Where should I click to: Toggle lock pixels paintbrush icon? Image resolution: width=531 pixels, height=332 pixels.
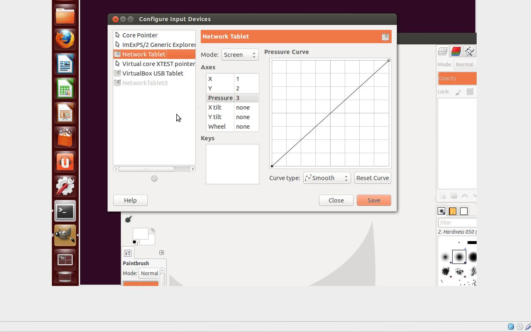[458, 92]
